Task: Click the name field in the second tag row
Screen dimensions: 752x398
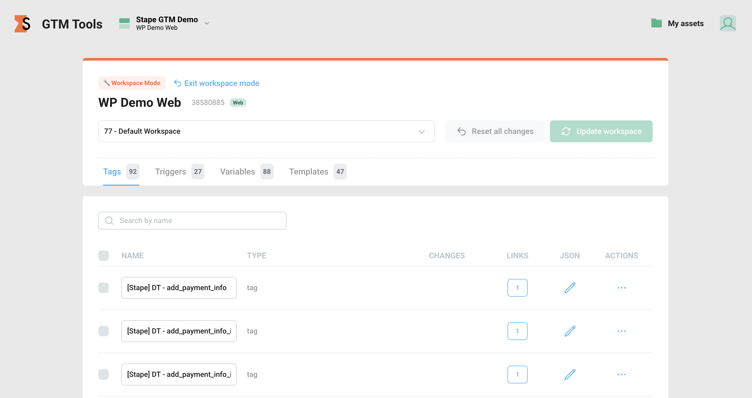Action: [x=179, y=331]
